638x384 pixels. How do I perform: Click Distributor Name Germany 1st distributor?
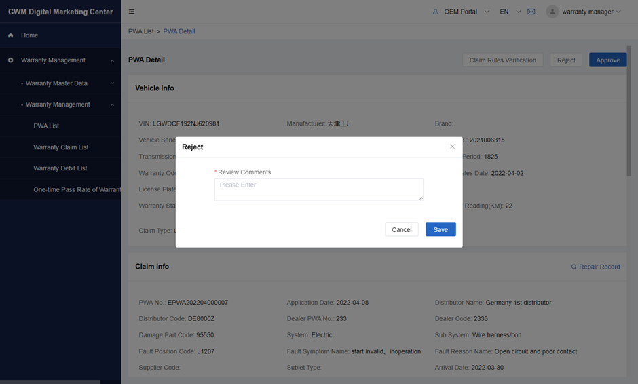pos(519,303)
